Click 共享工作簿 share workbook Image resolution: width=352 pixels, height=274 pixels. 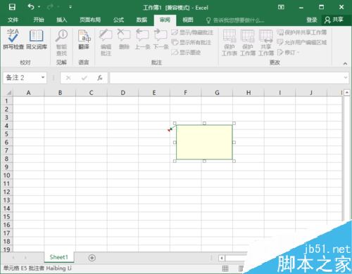[266, 43]
